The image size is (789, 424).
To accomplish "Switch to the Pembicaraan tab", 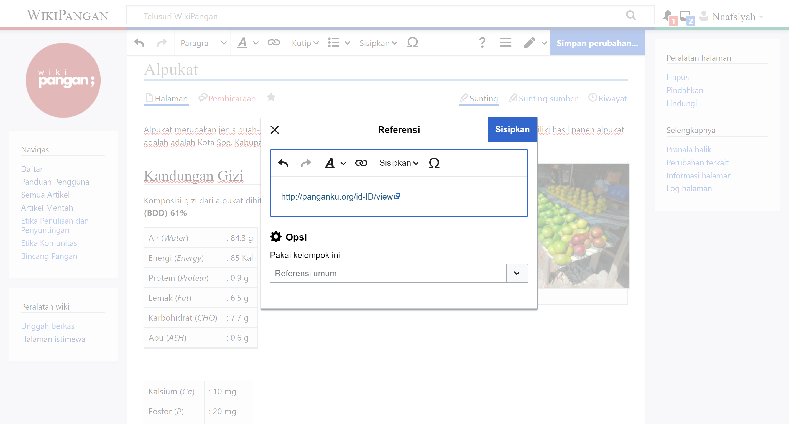I will point(232,99).
